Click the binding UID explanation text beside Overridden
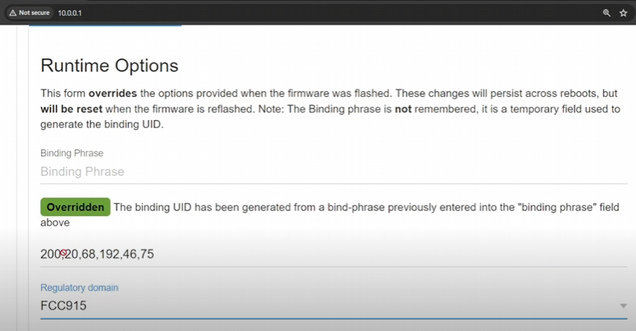 [366, 207]
